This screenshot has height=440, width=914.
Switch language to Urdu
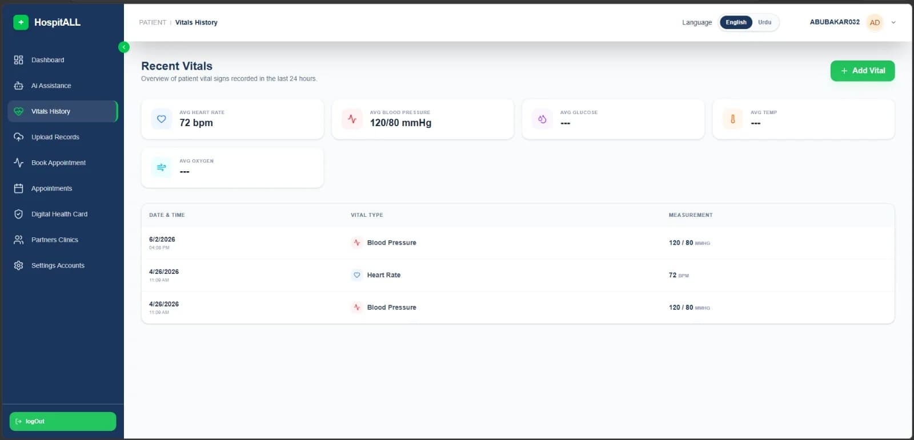click(764, 22)
